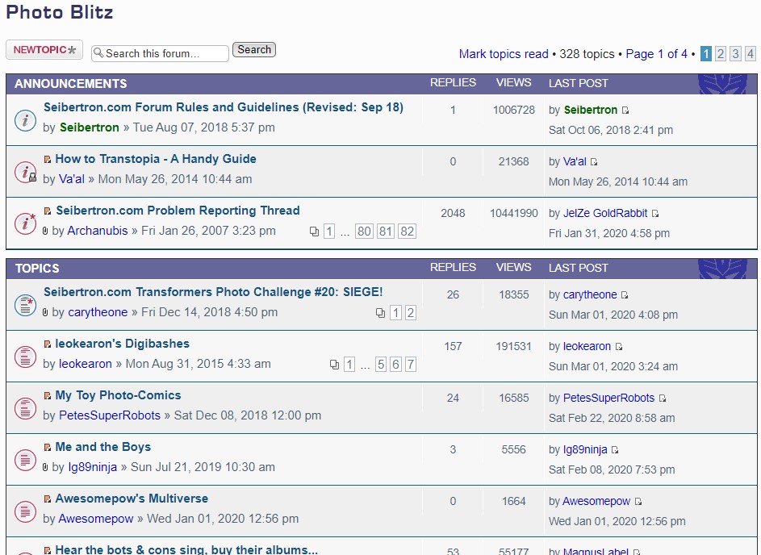Click locked announcement icon for How to Transtopia
Image resolution: width=761 pixels, height=555 pixels.
25,172
